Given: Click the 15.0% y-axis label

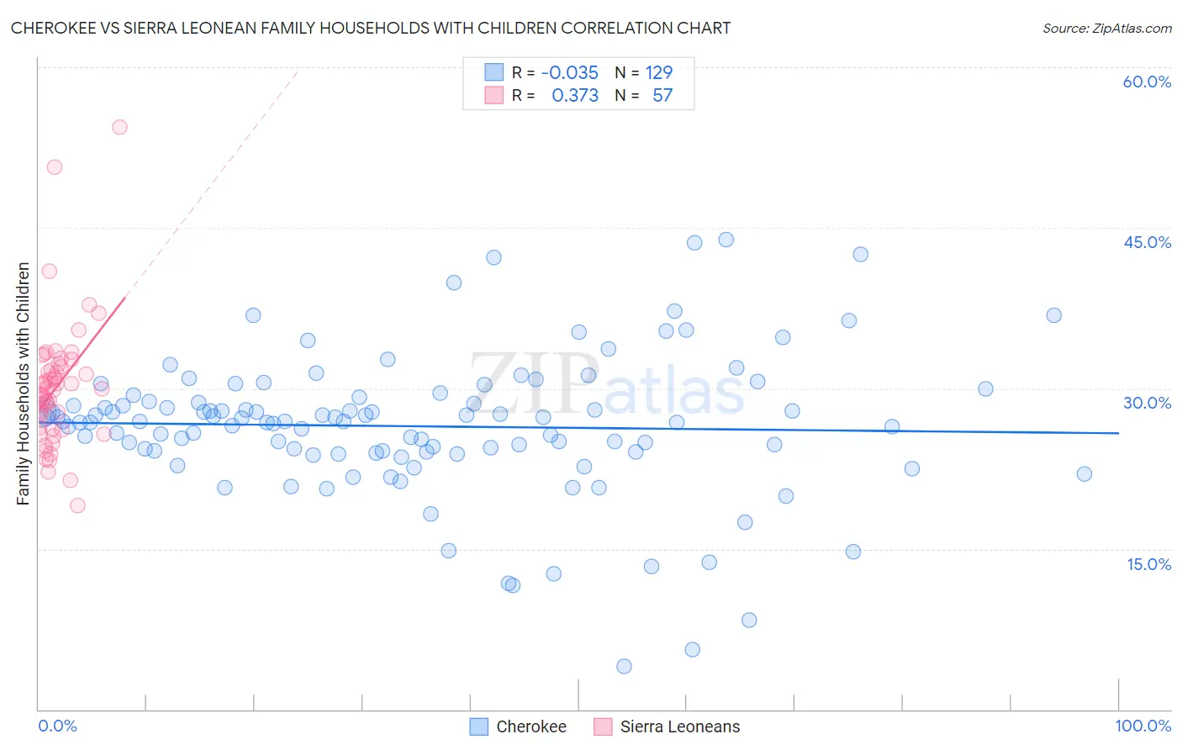Looking at the screenshot, I should (1148, 563).
